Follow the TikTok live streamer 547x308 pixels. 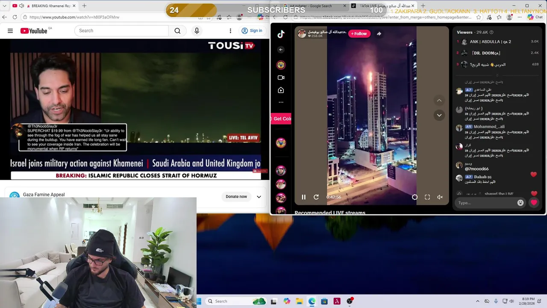click(x=359, y=33)
